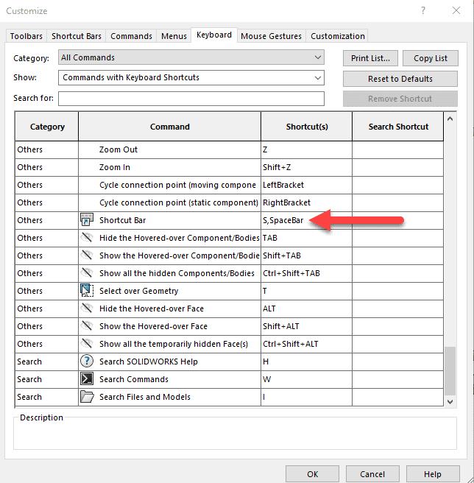This screenshot has height=483, width=474.
Task: Click the scrollbar down arrow of the command list
Action: point(450,402)
